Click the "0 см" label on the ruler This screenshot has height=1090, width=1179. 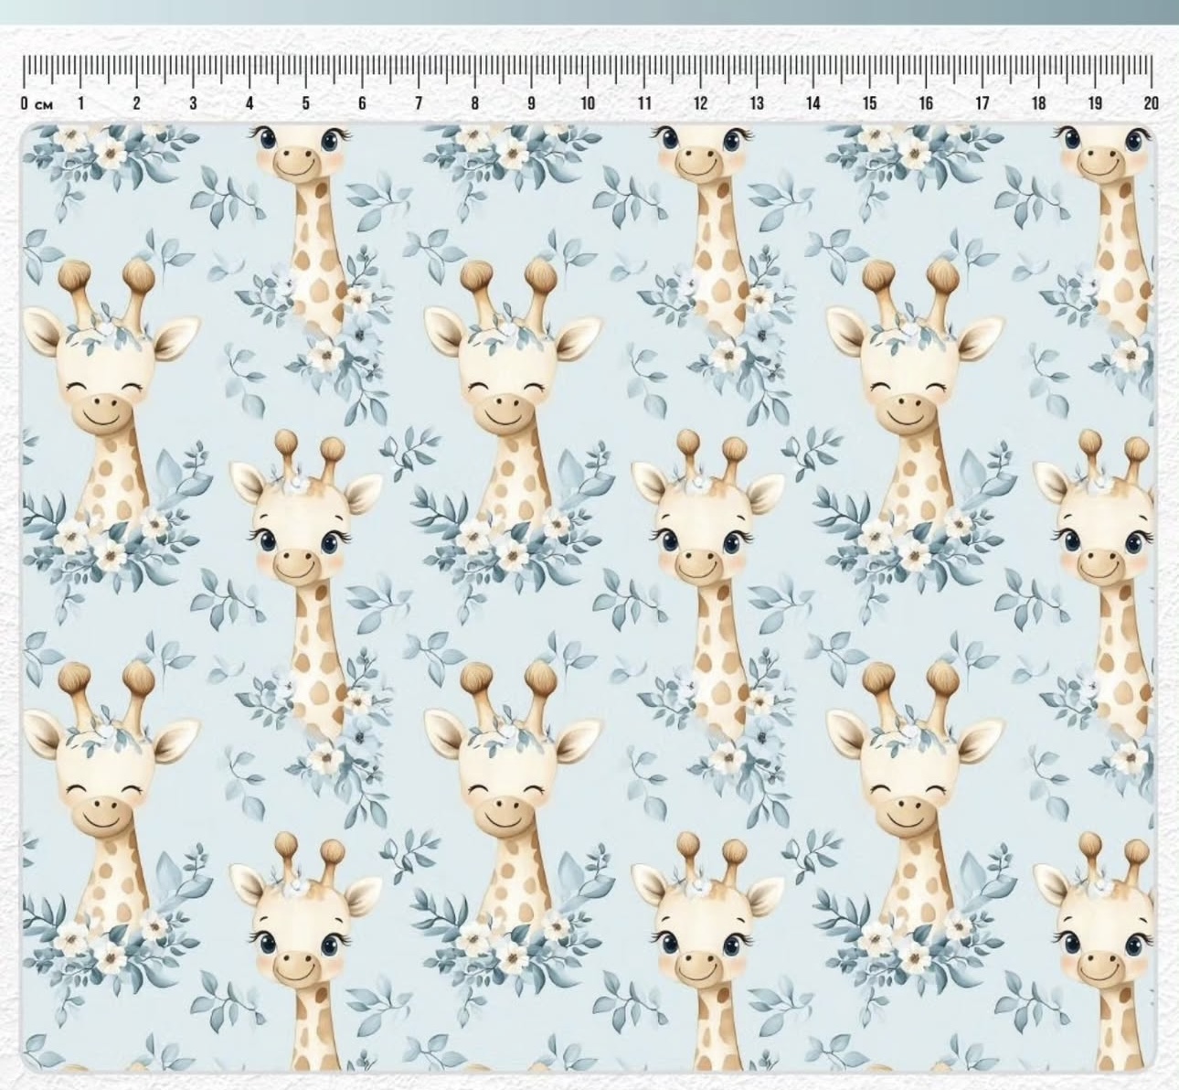tap(37, 103)
